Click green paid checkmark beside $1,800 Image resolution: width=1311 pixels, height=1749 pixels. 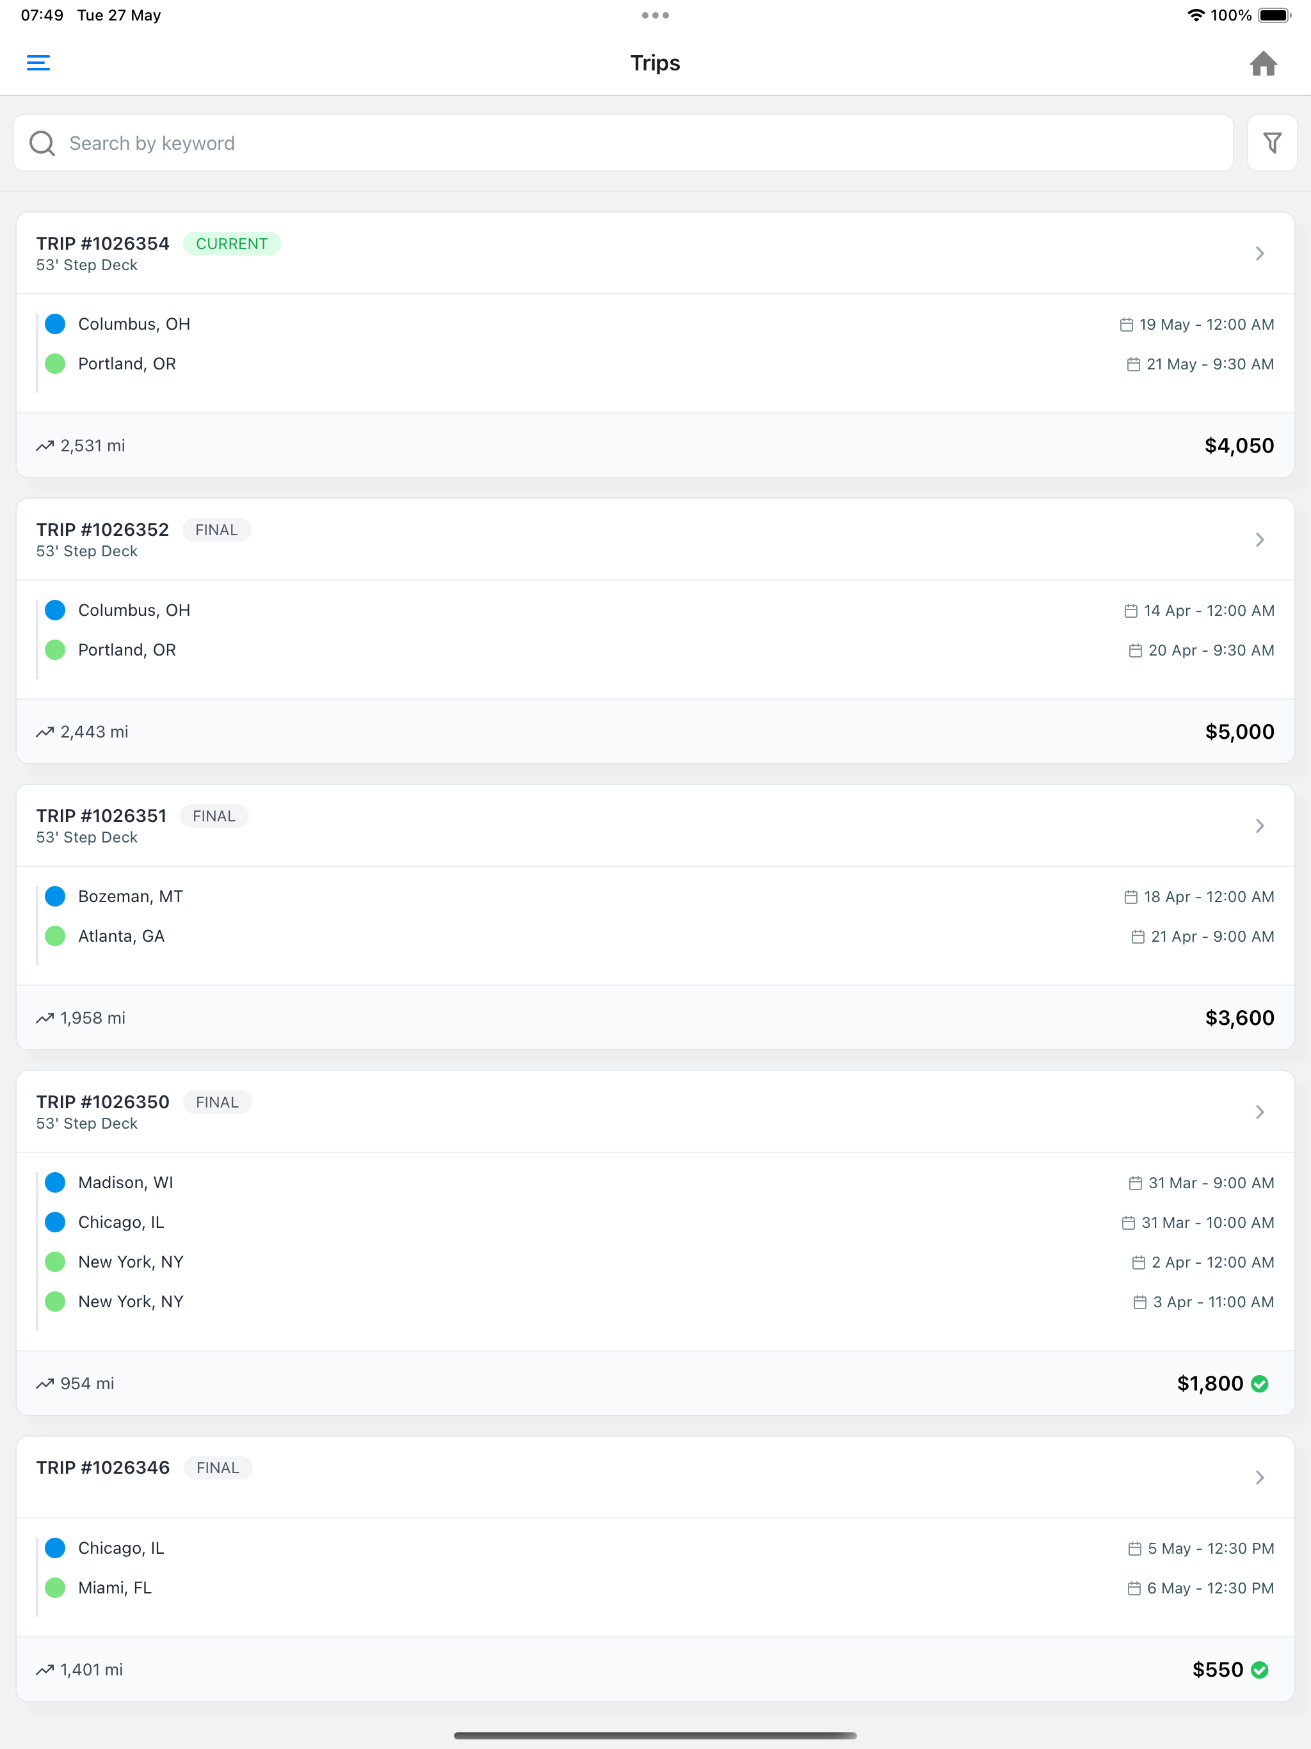pyautogui.click(x=1260, y=1383)
